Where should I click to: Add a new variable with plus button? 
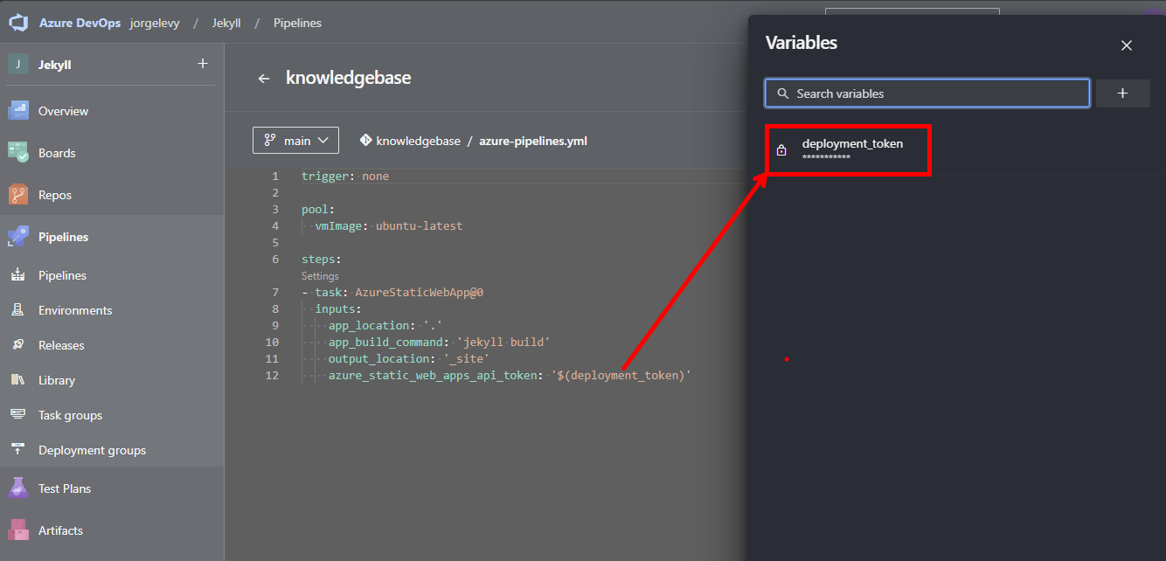tap(1123, 93)
